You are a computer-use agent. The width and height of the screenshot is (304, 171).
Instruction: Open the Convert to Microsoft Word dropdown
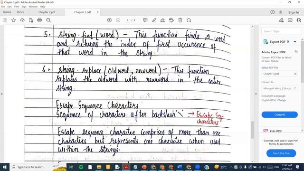click(x=280, y=88)
